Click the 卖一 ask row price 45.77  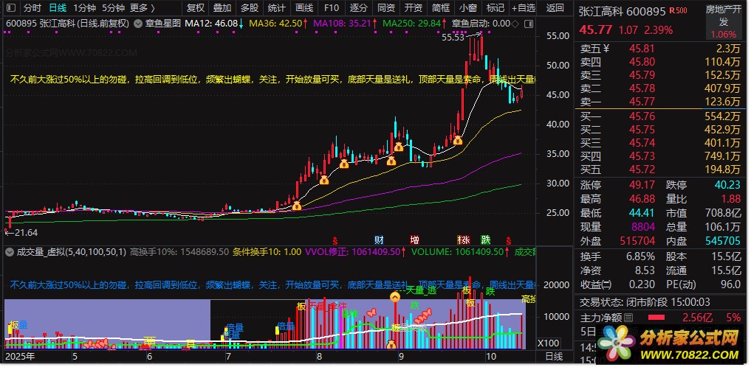[642, 102]
